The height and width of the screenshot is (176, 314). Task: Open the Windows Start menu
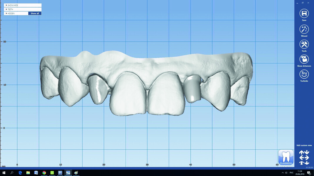click(x=4, y=173)
